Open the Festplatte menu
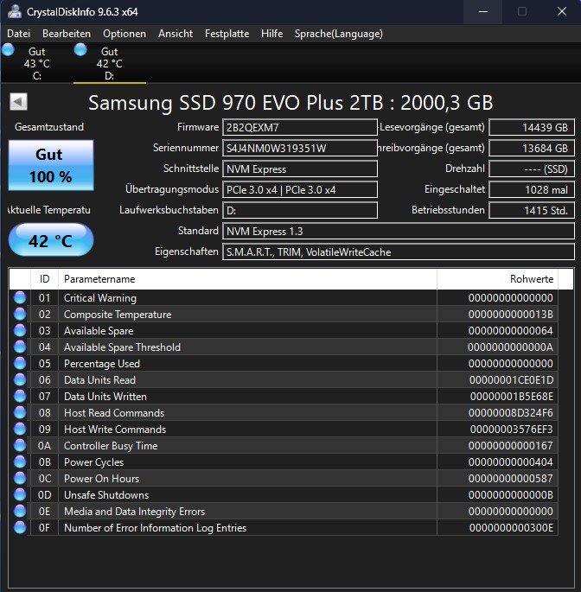This screenshot has width=581, height=592. [x=227, y=34]
